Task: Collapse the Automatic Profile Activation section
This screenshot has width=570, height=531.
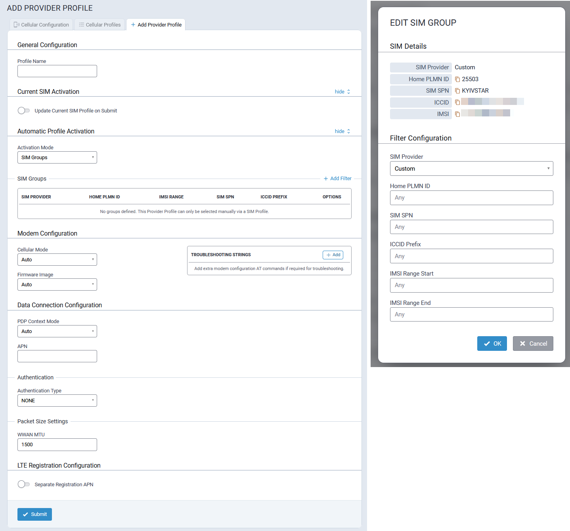Action: 342,131
